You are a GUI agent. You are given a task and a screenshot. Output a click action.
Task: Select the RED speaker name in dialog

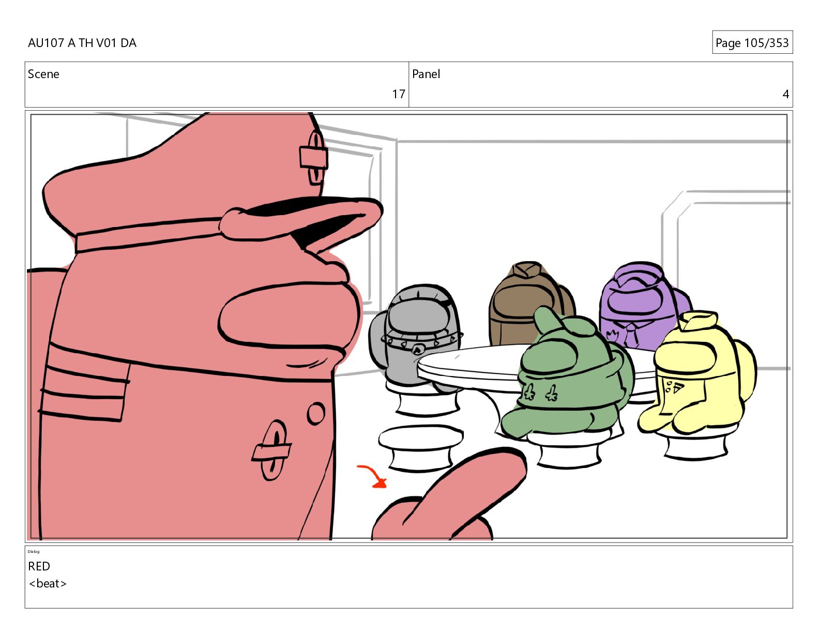[x=39, y=566]
